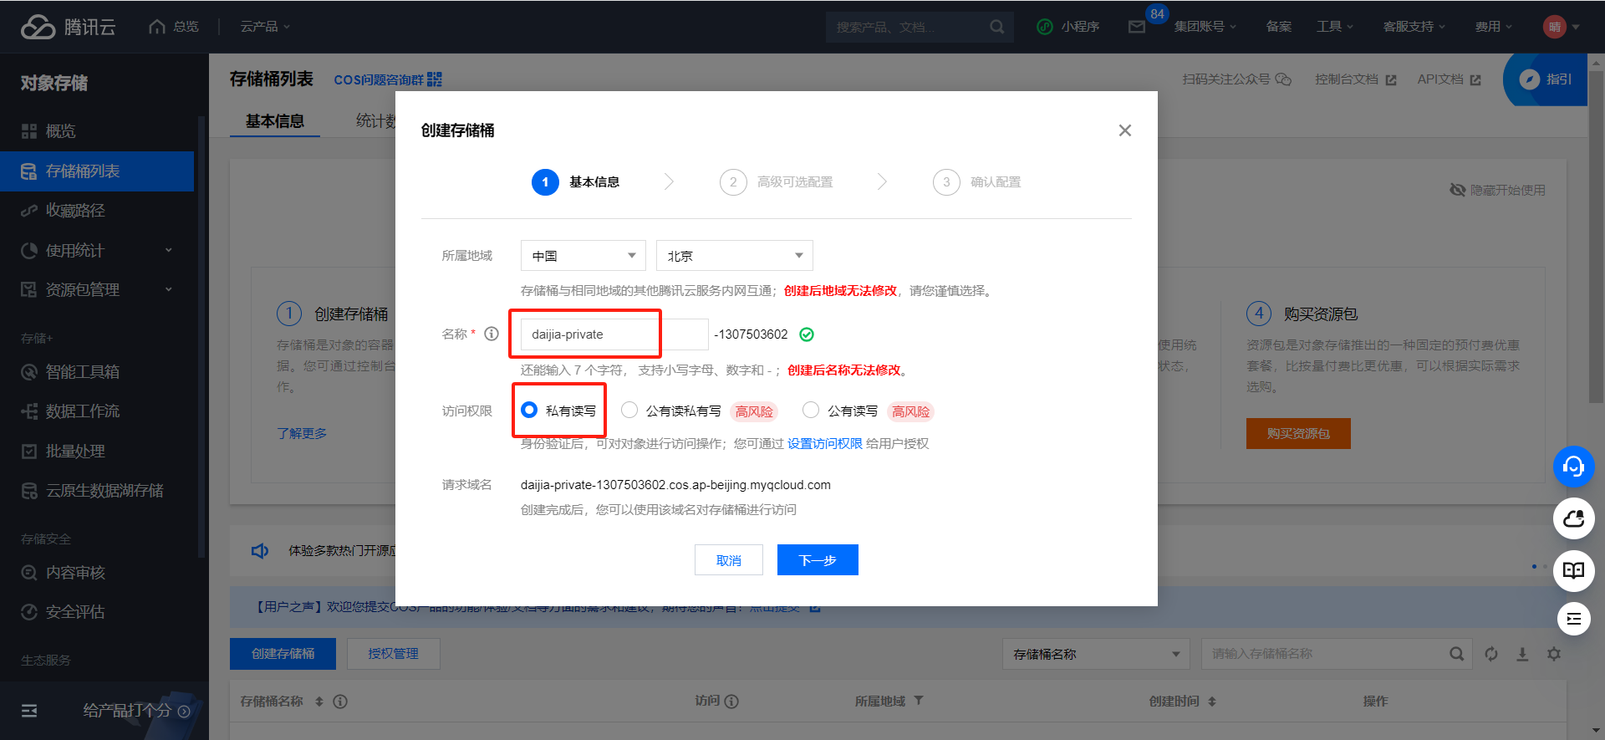Click the download icon in bucket list toolbar
The width and height of the screenshot is (1605, 740).
coord(1522,654)
